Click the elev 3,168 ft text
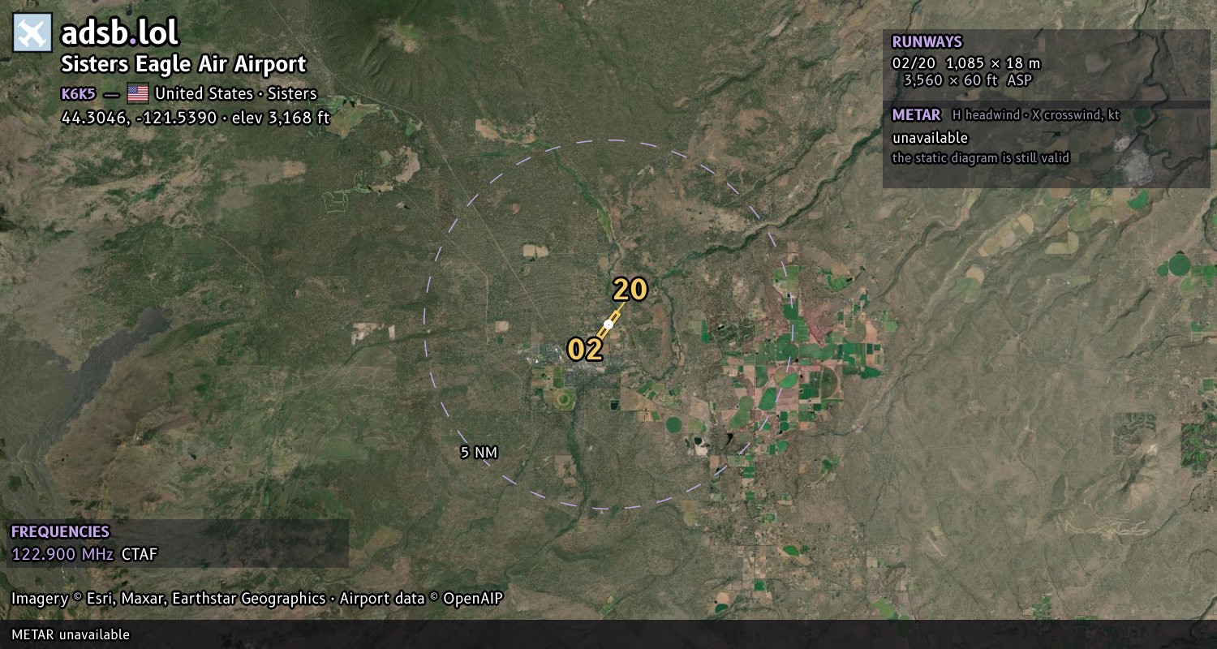Viewport: 1217px width, 649px height. pos(281,118)
